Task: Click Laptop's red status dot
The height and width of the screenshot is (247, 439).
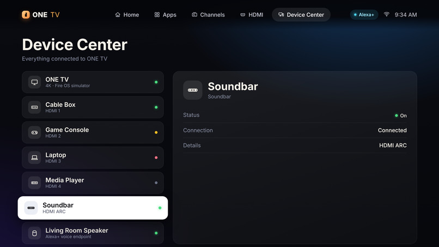Action: click(x=156, y=158)
